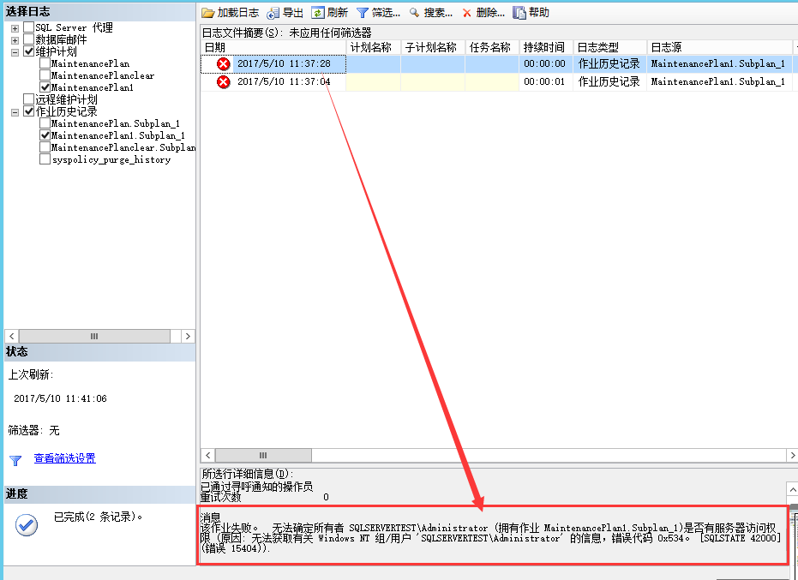Uncheck the MaintenancePlan1.Subplan_1 checkbox
Viewport: 798px width, 580px height.
45,135
